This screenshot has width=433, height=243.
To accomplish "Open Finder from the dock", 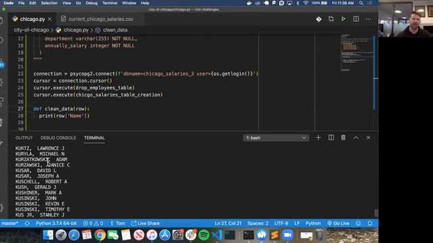I will 48,235.
